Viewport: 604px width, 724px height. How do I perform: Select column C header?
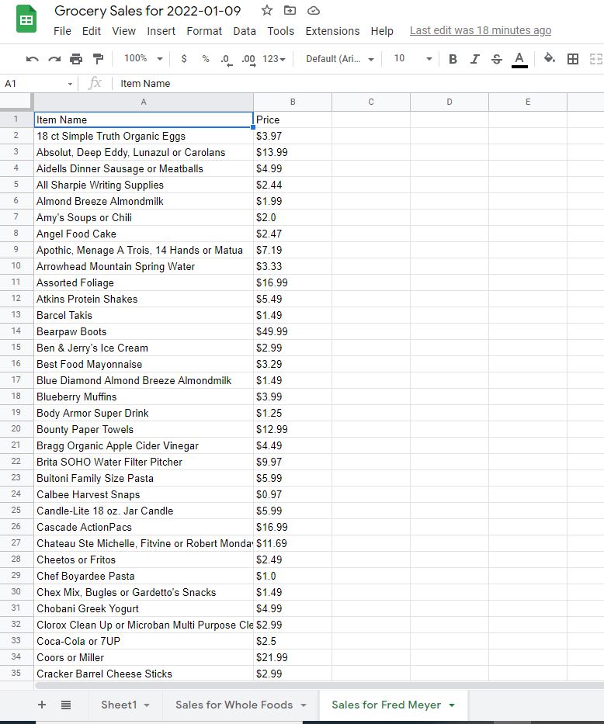pos(371,102)
